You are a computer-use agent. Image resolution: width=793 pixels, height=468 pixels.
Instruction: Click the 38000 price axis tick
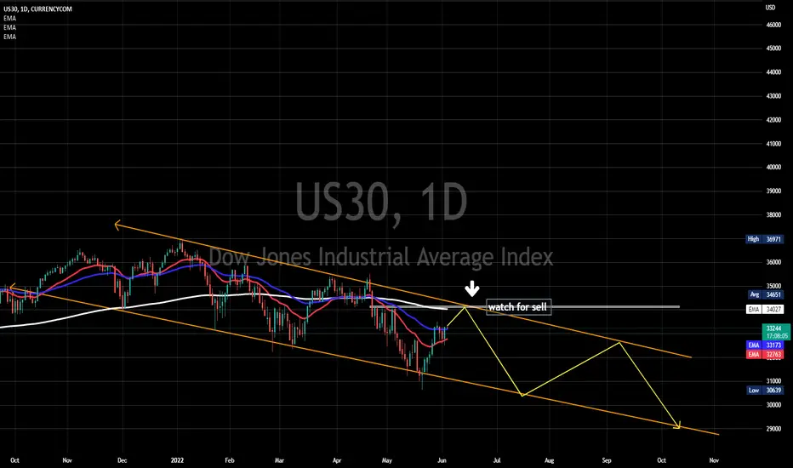[773, 214]
